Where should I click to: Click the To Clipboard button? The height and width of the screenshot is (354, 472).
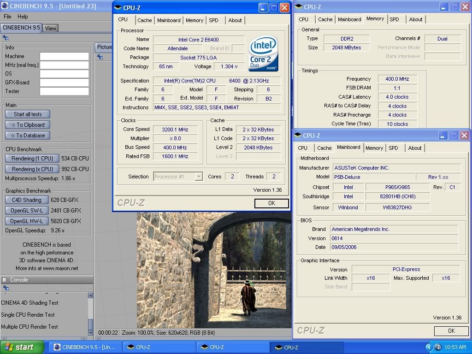[28, 125]
